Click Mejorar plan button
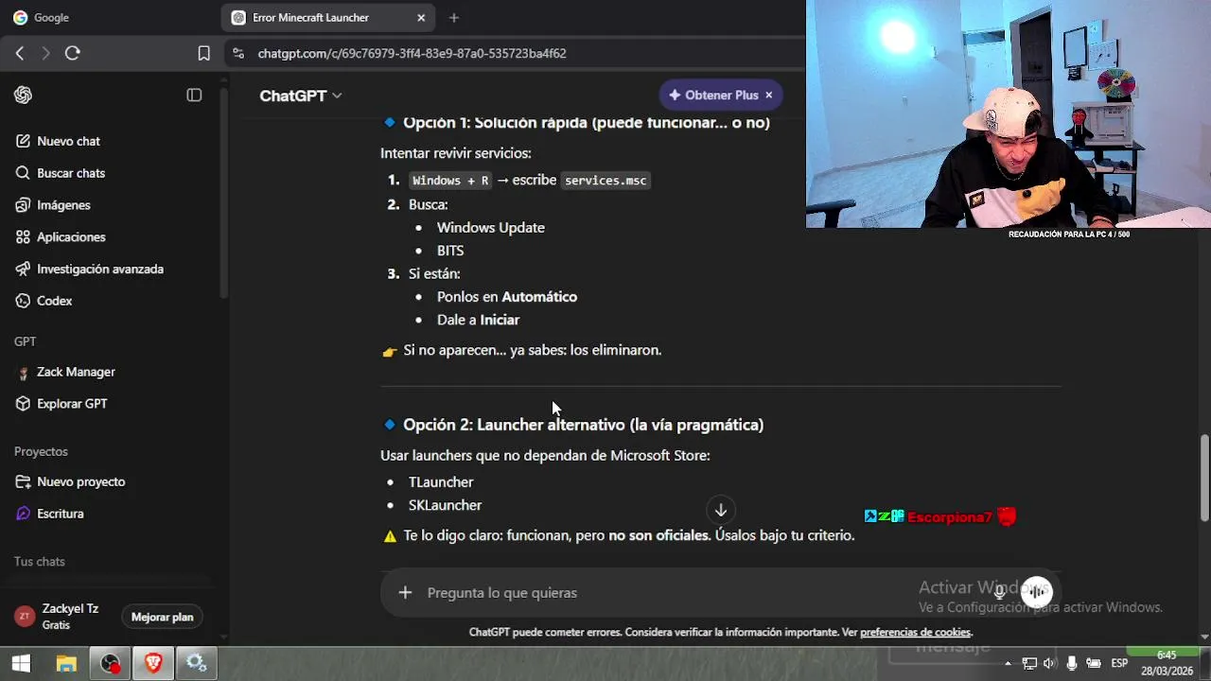The width and height of the screenshot is (1211, 681). coord(162,618)
